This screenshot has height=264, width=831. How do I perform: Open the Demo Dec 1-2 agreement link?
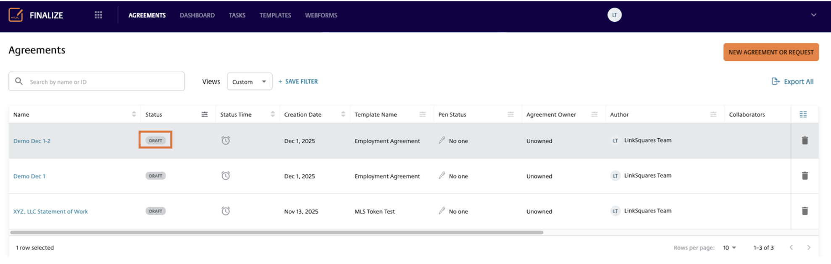pyautogui.click(x=32, y=141)
